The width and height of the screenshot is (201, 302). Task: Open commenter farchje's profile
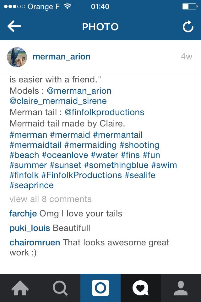[23, 214]
